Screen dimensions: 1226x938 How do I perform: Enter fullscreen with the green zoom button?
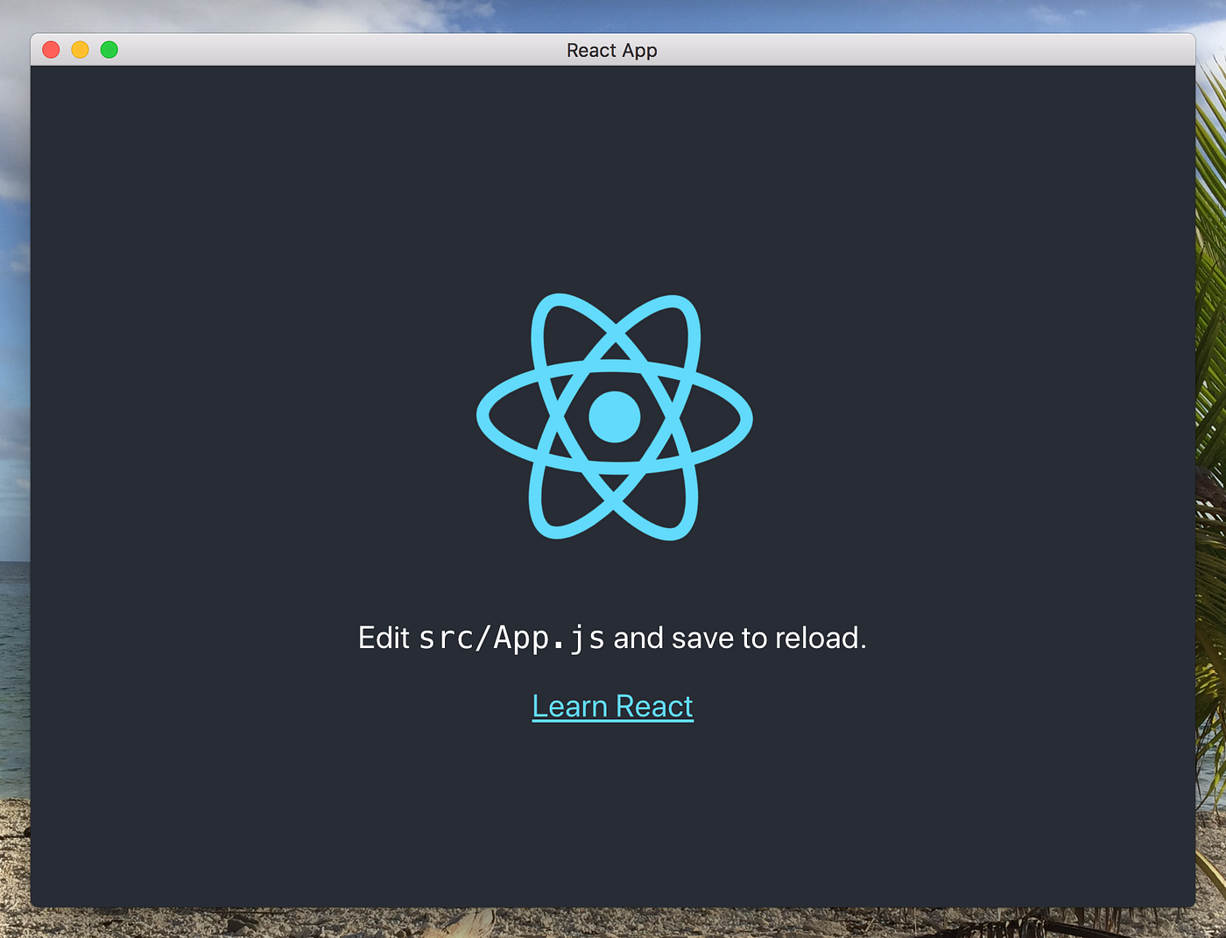(x=109, y=50)
